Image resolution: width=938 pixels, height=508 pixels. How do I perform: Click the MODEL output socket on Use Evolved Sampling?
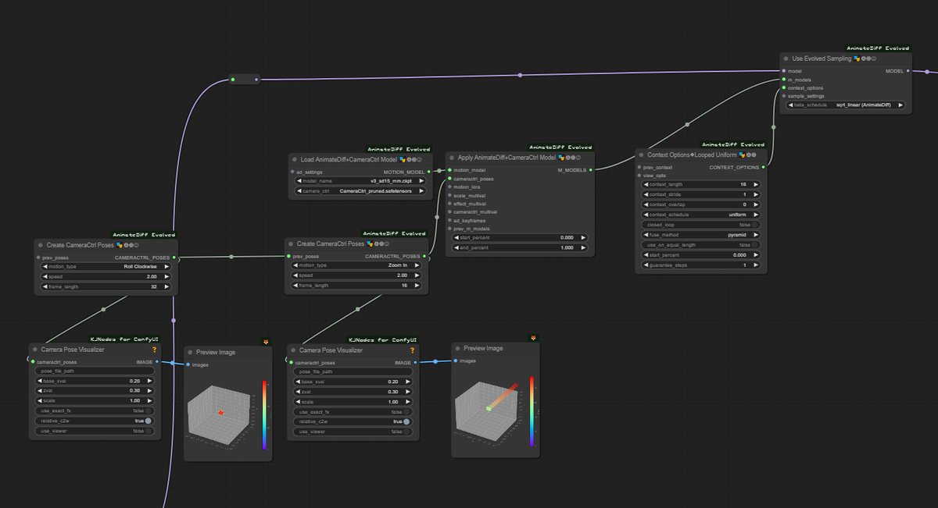908,71
